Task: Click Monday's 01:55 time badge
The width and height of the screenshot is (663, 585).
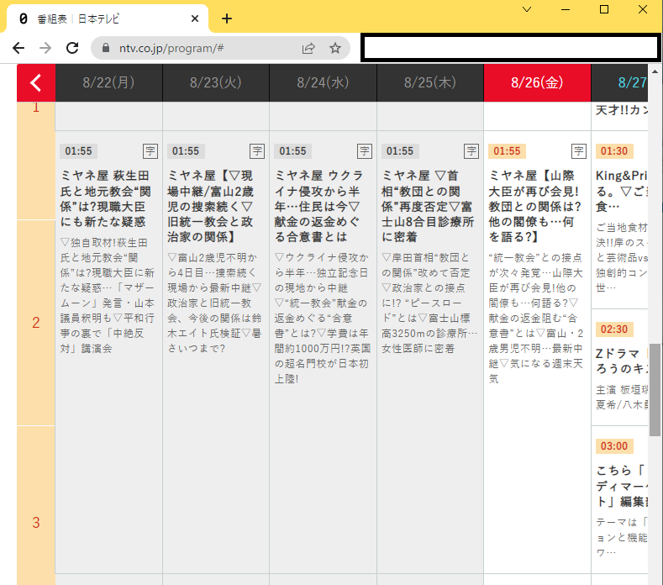Action: [78, 151]
